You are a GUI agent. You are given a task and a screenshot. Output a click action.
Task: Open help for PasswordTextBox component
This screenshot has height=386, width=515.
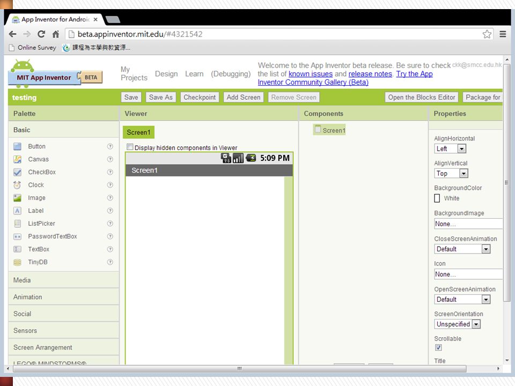(x=110, y=236)
